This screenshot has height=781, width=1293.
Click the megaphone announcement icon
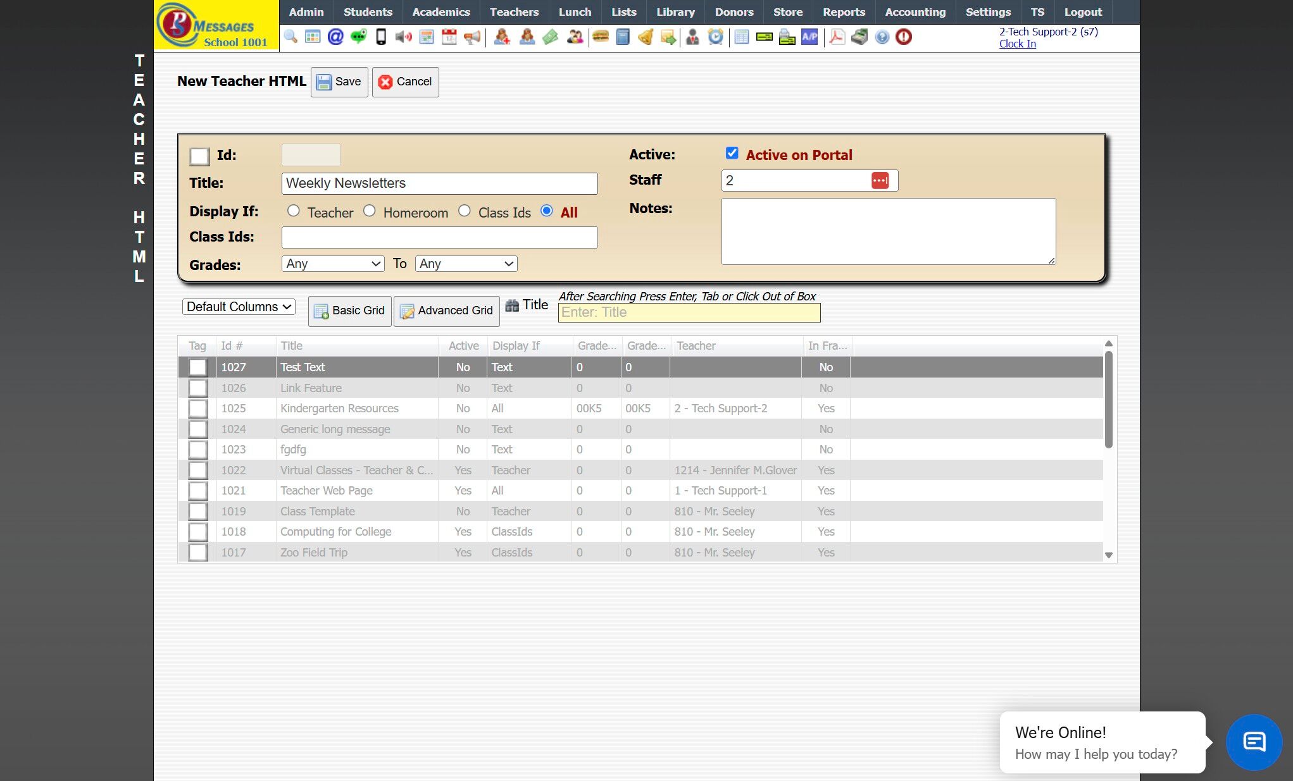click(472, 37)
